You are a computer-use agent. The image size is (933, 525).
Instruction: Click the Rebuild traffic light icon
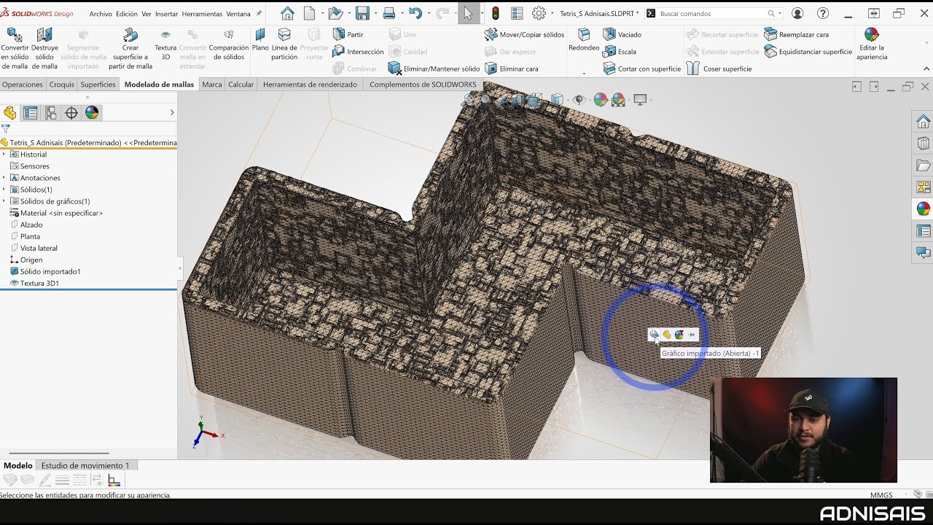[496, 13]
